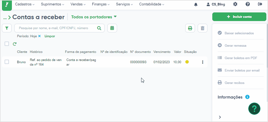Open the calendar period picker

(112, 28)
